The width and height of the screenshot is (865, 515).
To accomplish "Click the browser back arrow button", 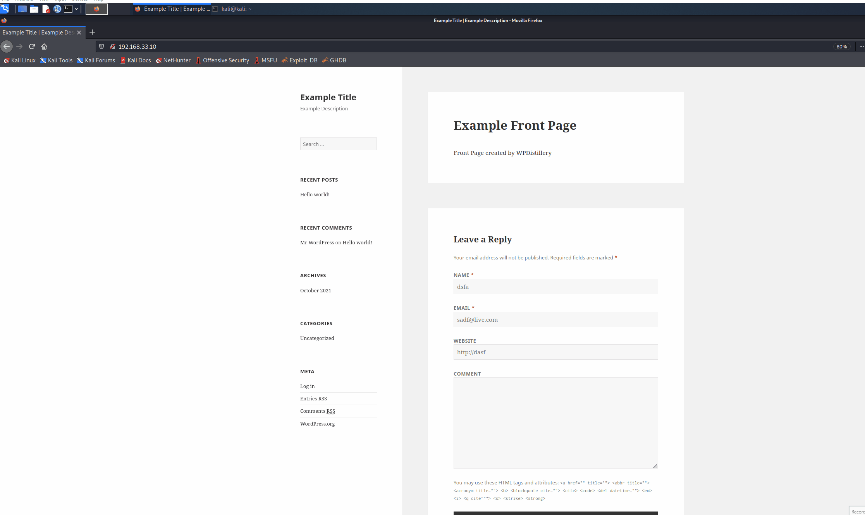I will coord(7,46).
